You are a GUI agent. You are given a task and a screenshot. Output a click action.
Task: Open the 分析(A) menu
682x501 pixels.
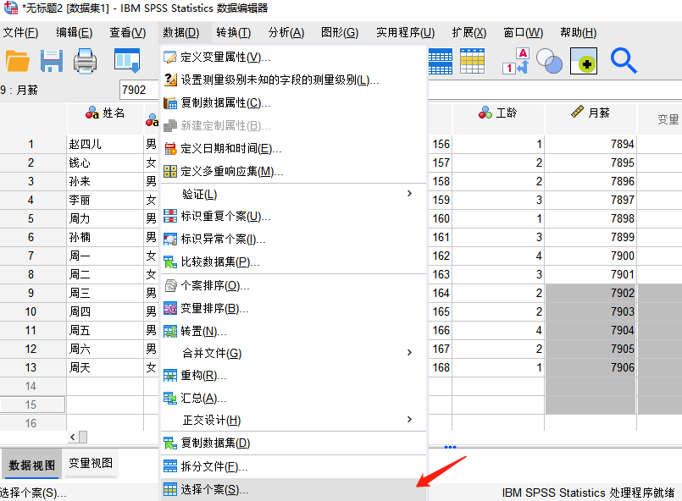tap(286, 33)
